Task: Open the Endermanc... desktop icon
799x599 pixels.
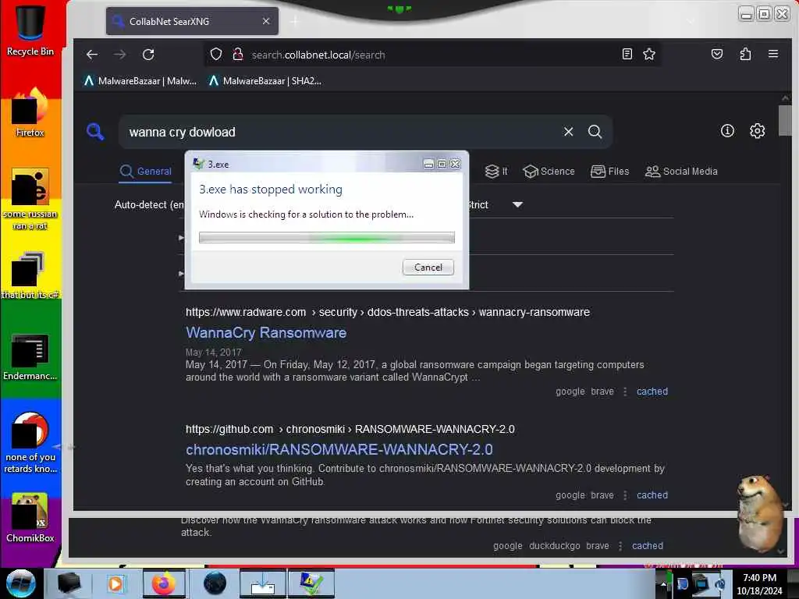Action: pyautogui.click(x=30, y=357)
